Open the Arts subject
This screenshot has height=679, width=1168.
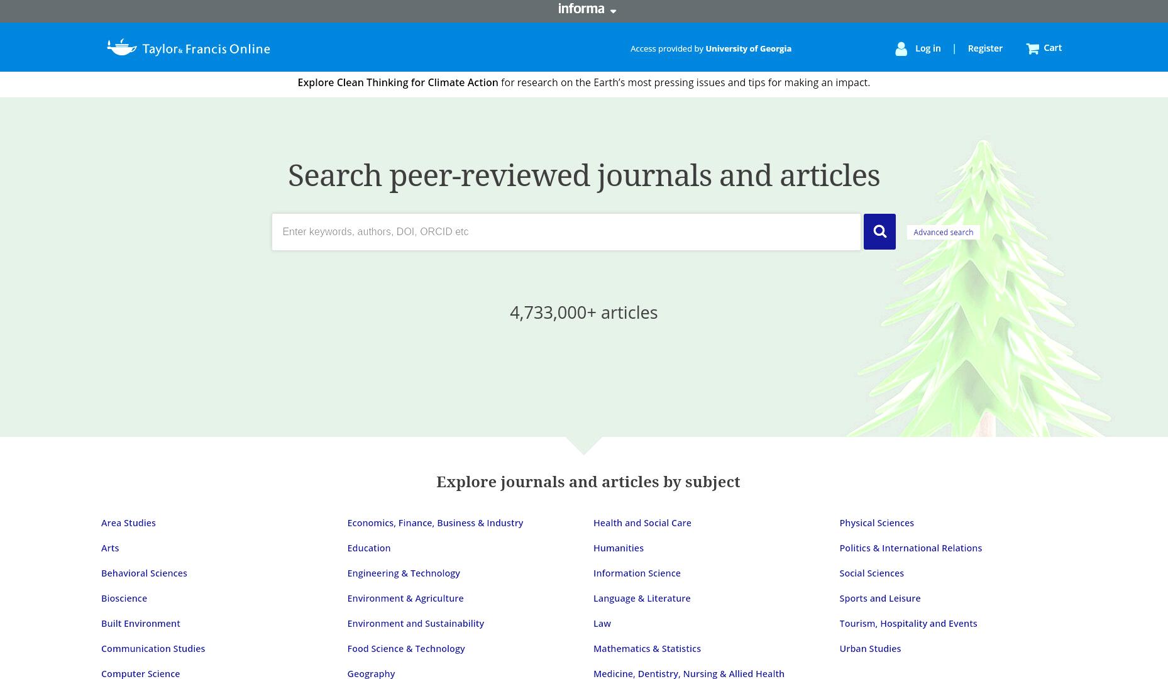(x=110, y=548)
